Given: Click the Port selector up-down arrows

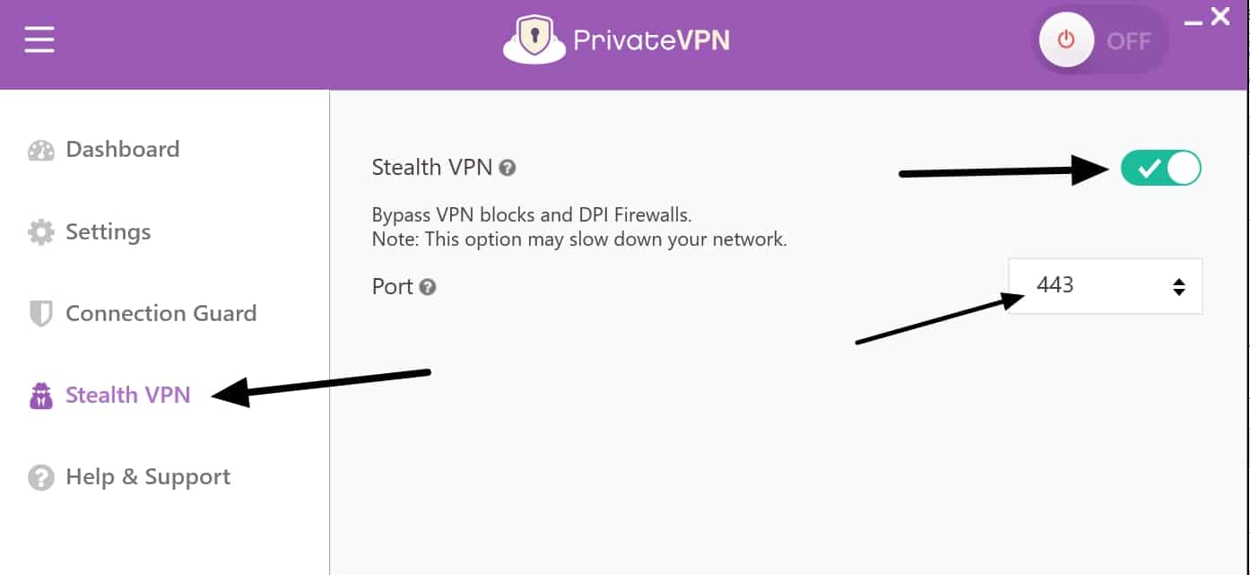Looking at the screenshot, I should click(x=1179, y=287).
